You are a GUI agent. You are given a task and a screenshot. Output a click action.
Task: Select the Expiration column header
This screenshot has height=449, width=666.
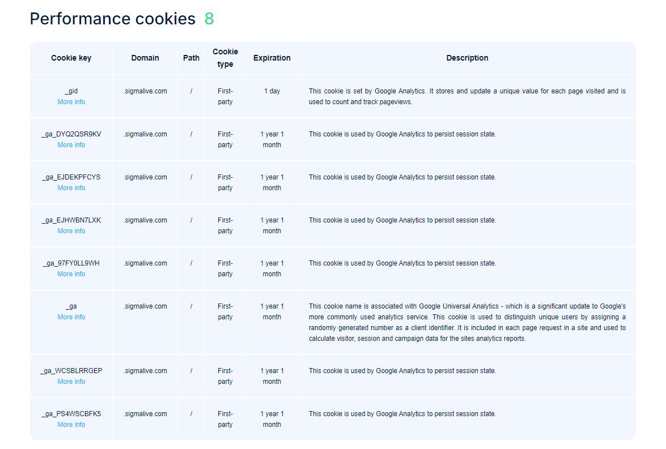[272, 58]
